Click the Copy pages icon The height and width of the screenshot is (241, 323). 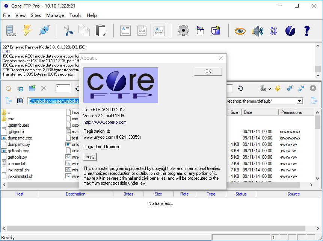[x=84, y=30]
